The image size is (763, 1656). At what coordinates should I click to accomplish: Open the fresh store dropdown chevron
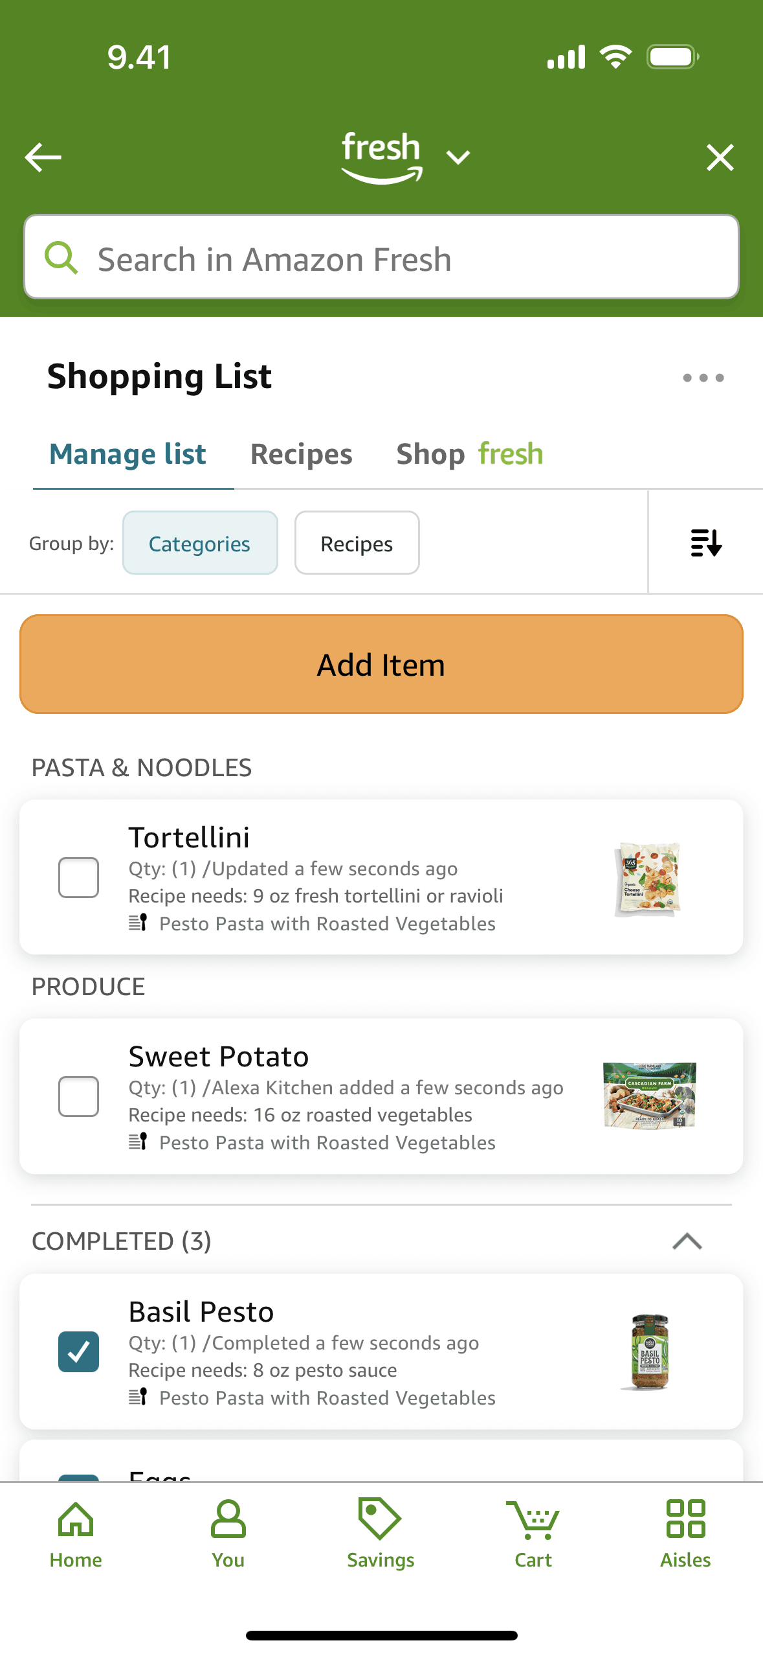click(x=458, y=157)
